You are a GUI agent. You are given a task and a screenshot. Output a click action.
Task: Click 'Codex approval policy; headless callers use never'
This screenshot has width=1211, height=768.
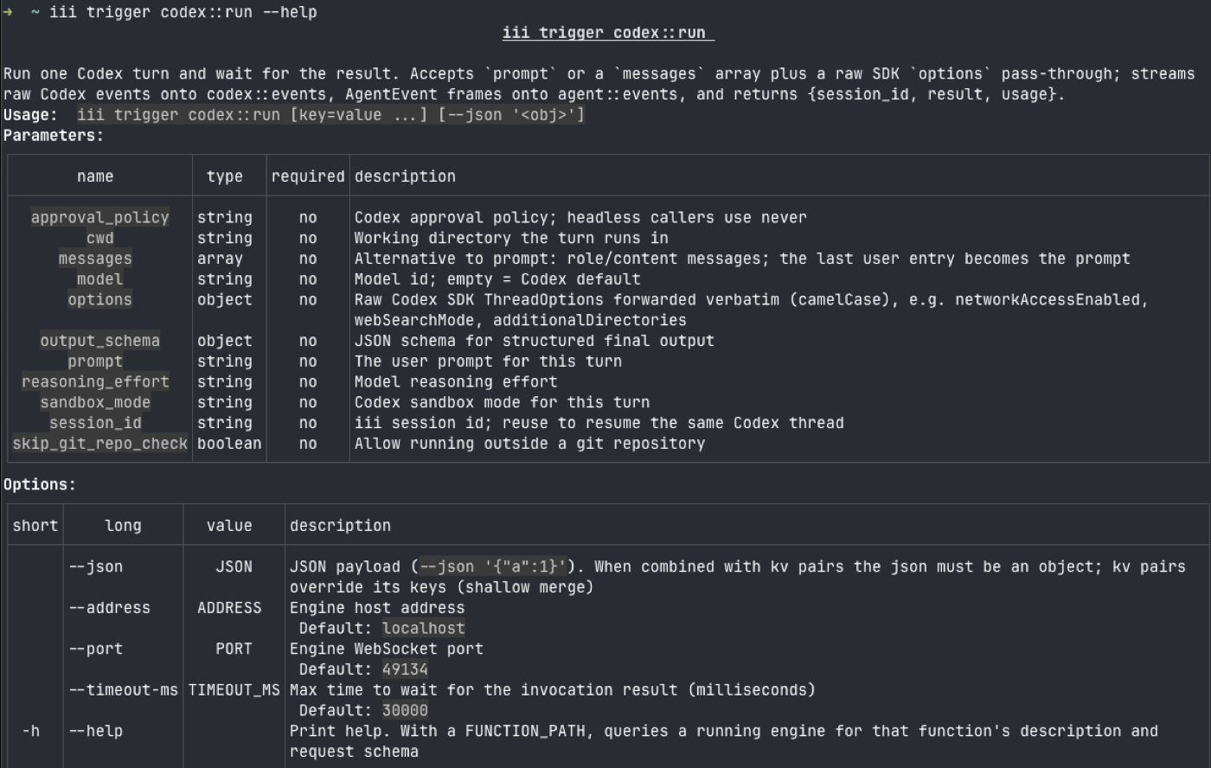(x=580, y=218)
